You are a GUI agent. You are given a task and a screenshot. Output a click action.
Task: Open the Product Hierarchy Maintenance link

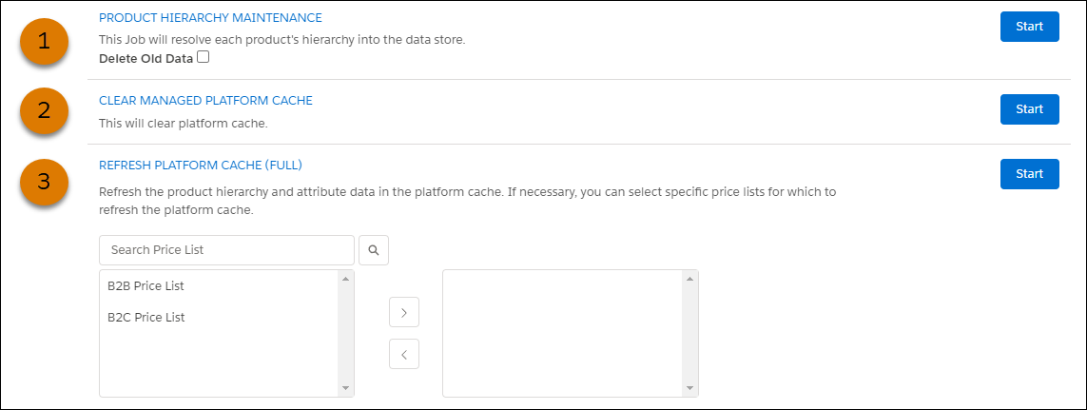pos(211,17)
